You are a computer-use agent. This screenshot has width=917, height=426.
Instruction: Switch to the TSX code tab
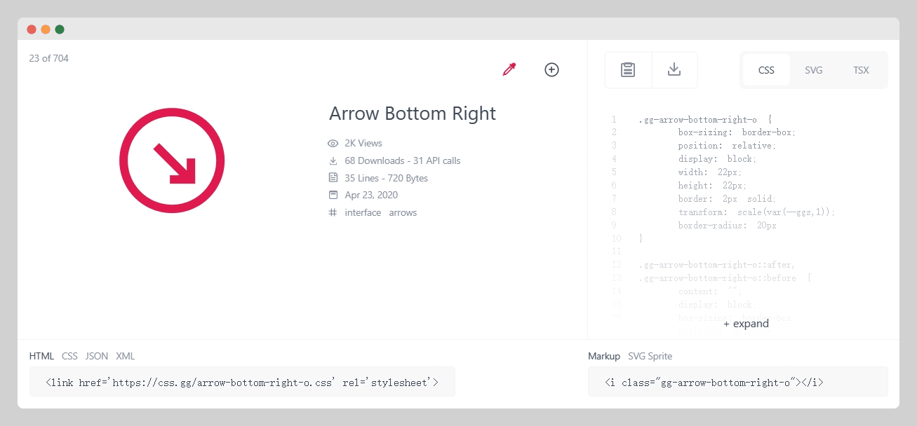861,70
